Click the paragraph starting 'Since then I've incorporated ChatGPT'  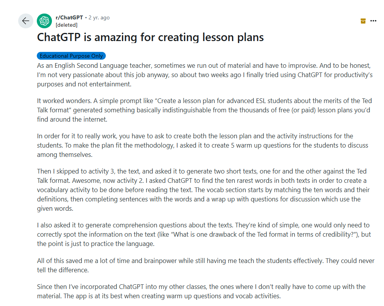(201, 291)
